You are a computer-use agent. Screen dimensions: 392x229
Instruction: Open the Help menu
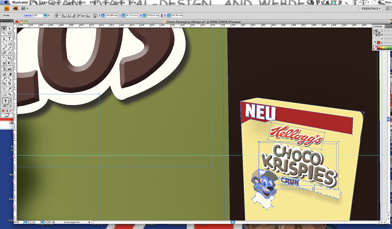click(x=133, y=2)
